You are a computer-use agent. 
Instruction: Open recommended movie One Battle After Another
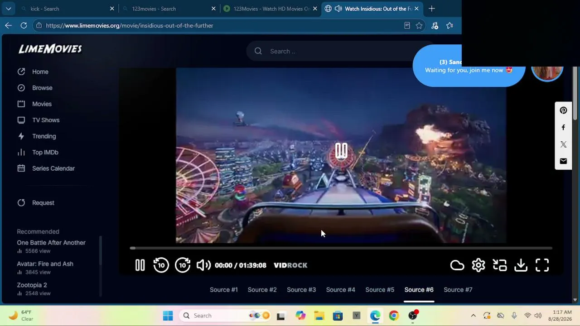click(x=51, y=243)
